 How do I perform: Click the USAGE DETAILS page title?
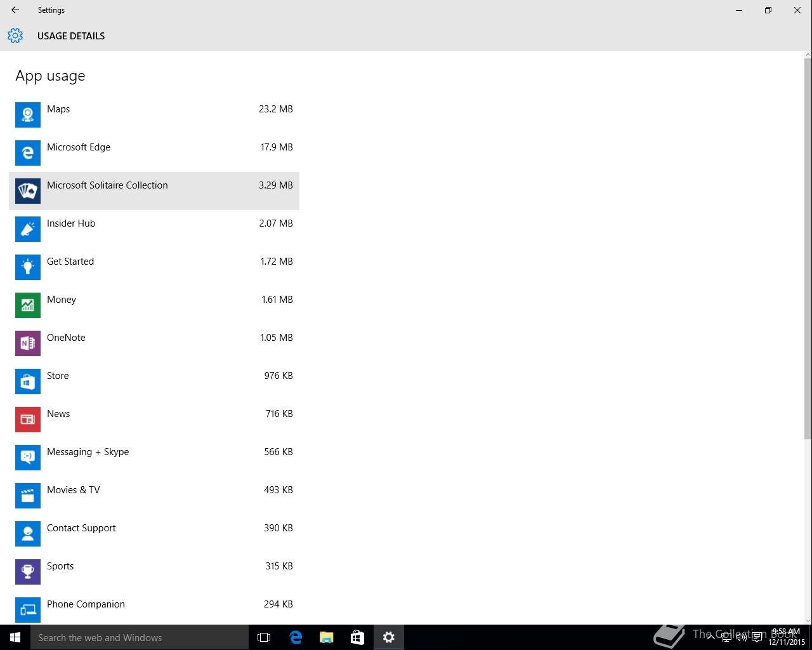pos(71,36)
